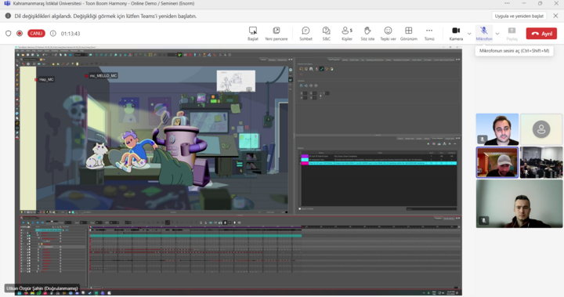Select the large bottom participant video tile

519,204
